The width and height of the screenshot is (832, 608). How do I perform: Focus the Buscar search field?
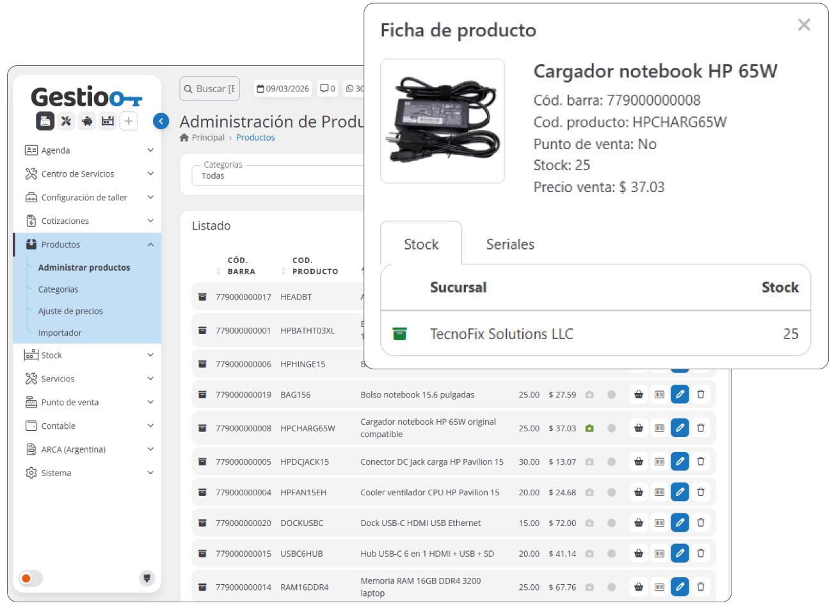pos(210,89)
